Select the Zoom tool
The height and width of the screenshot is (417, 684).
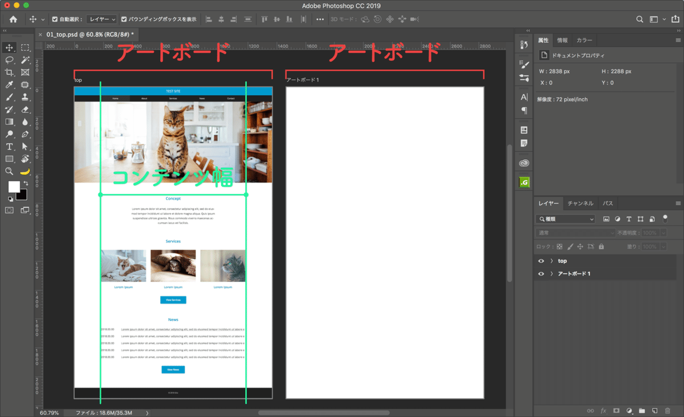[x=10, y=171]
